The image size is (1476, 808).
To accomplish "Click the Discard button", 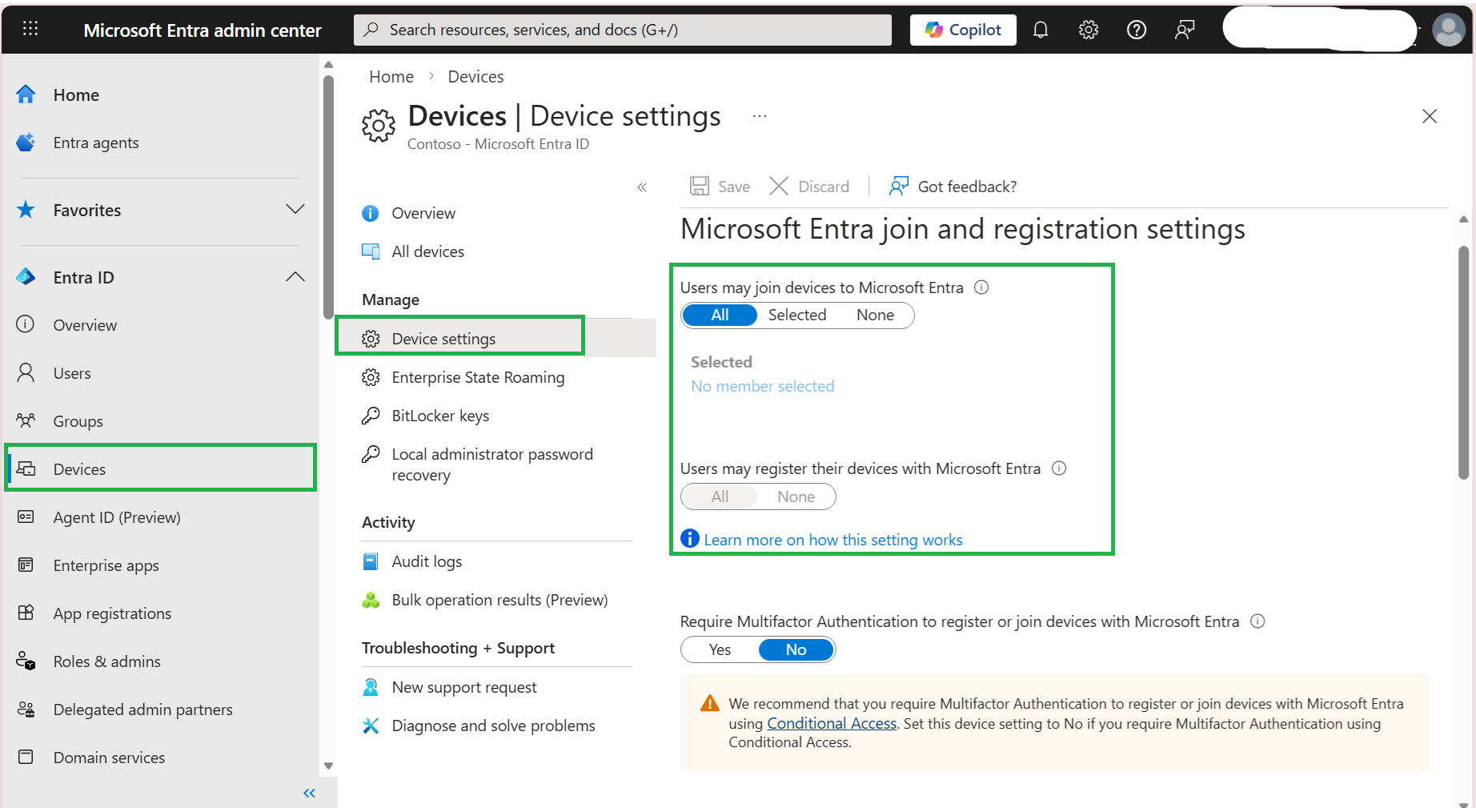I will 808,187.
